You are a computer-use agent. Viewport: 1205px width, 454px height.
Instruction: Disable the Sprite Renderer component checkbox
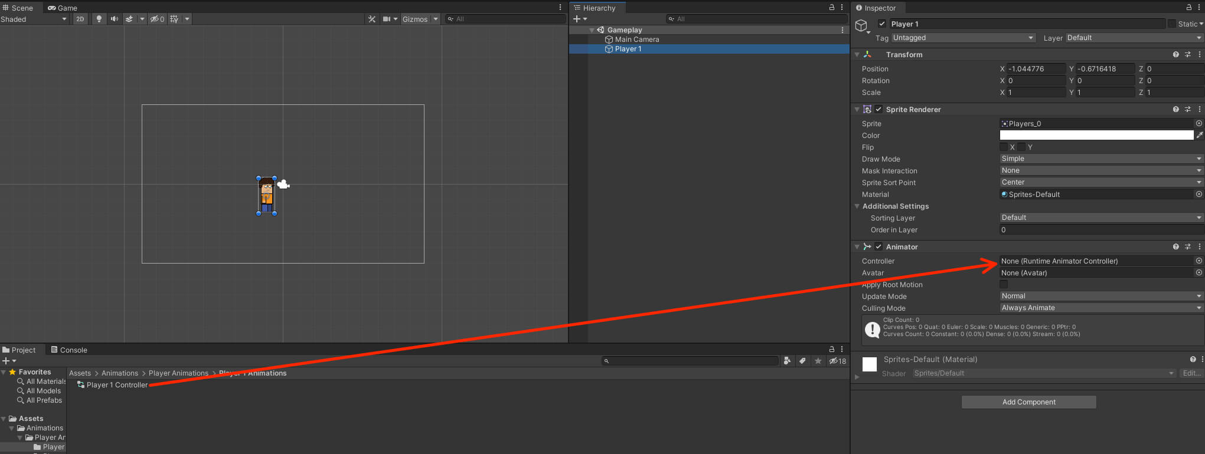pyautogui.click(x=879, y=109)
